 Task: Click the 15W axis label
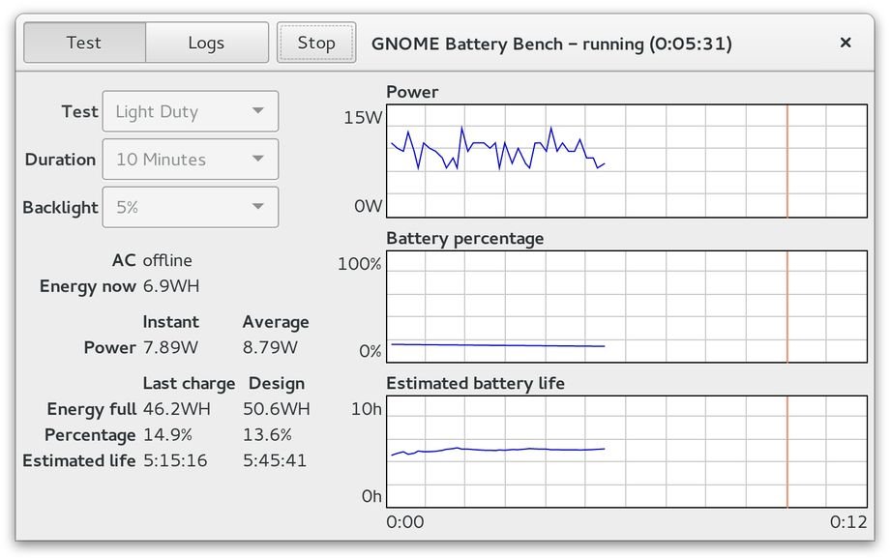[x=363, y=118]
